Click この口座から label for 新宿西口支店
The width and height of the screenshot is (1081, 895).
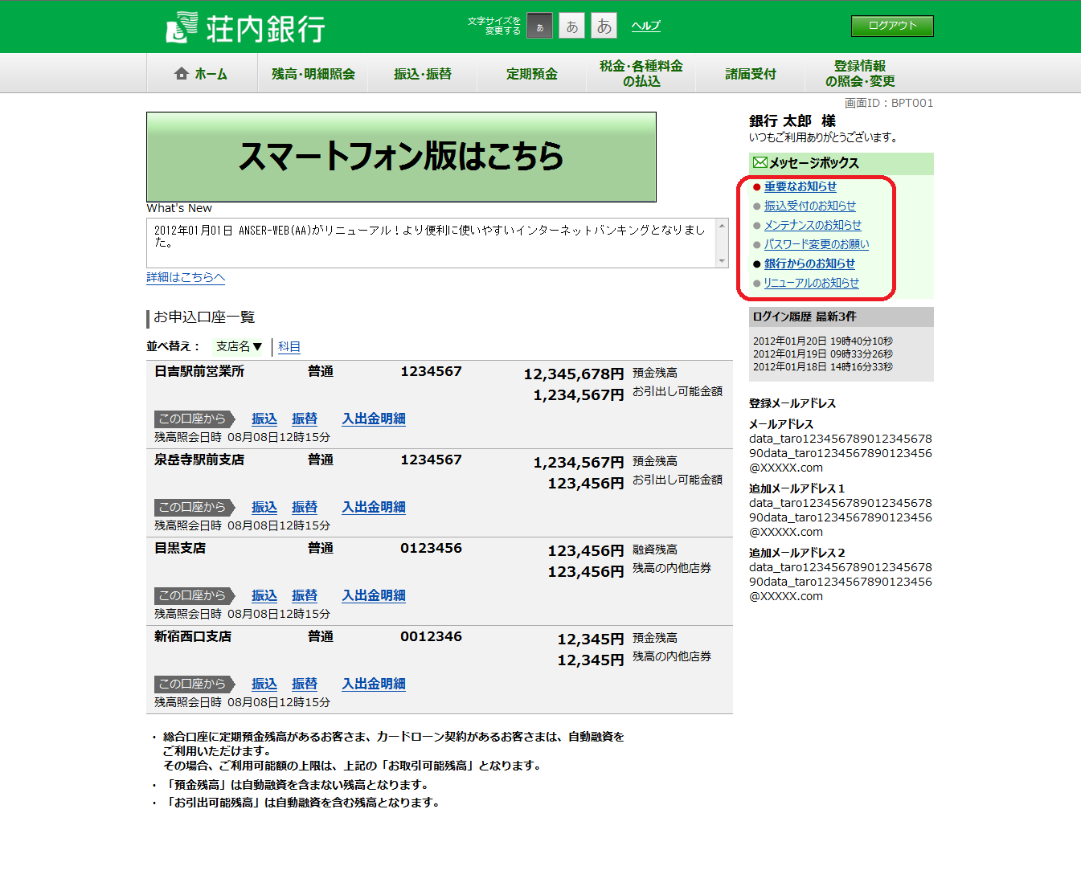(x=194, y=684)
